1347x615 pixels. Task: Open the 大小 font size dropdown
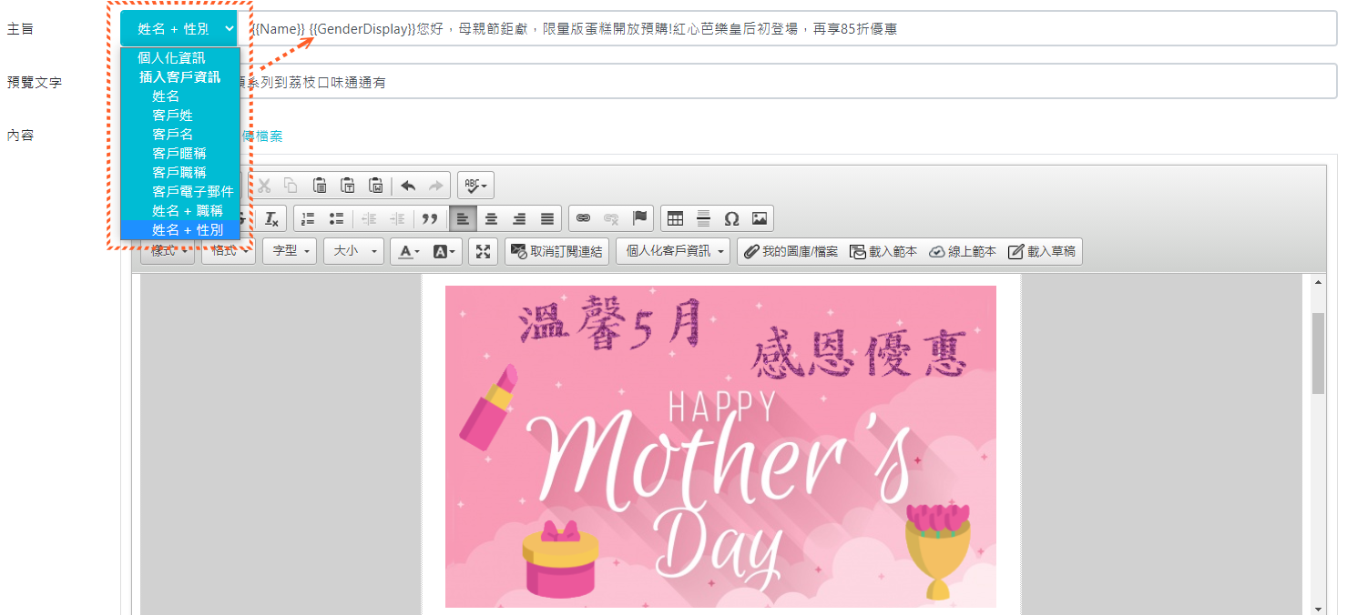353,251
